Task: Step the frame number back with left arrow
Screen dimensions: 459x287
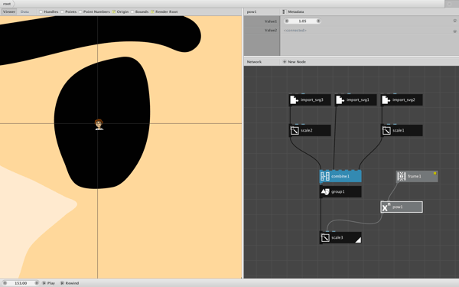Action: coord(5,283)
